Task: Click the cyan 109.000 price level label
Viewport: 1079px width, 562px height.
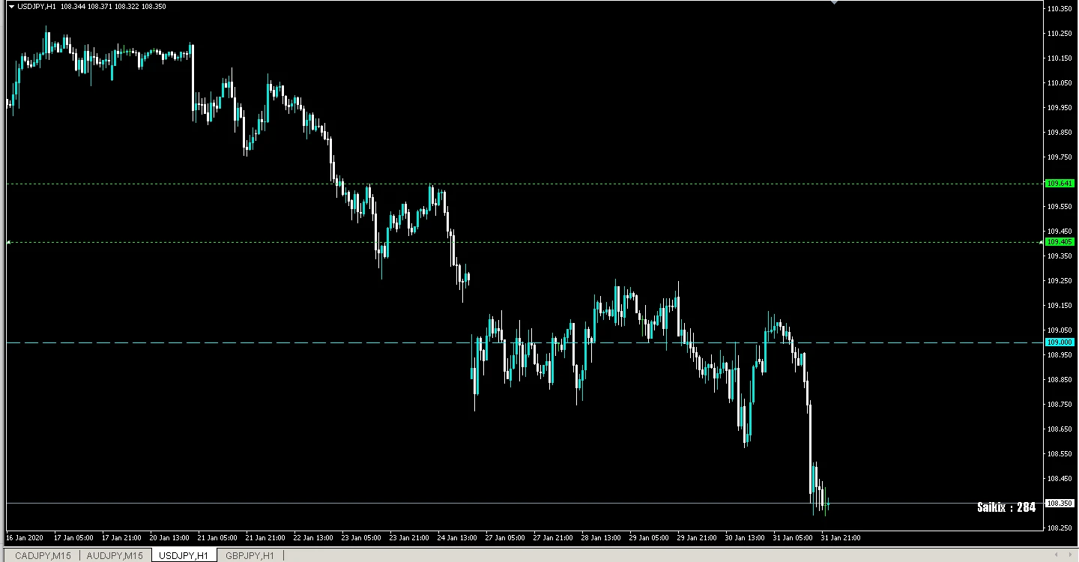Action: coord(1060,342)
